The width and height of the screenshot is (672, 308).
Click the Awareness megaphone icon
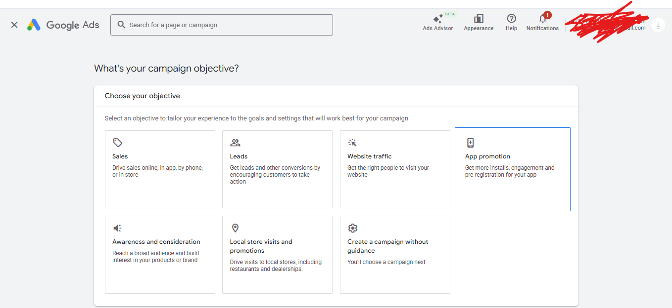tap(117, 228)
